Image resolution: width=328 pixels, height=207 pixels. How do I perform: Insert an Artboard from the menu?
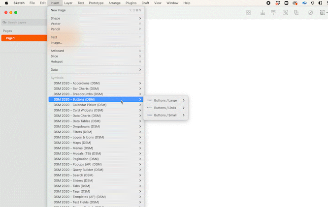96,51
